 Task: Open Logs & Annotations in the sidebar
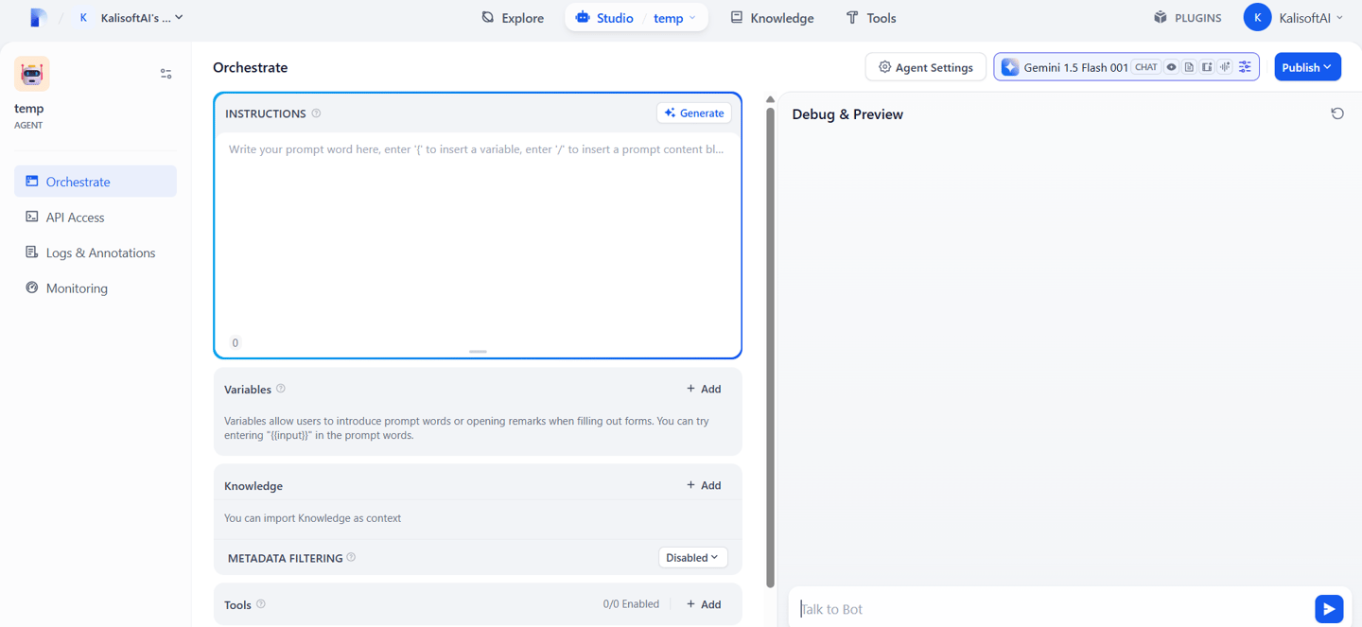tap(96, 253)
